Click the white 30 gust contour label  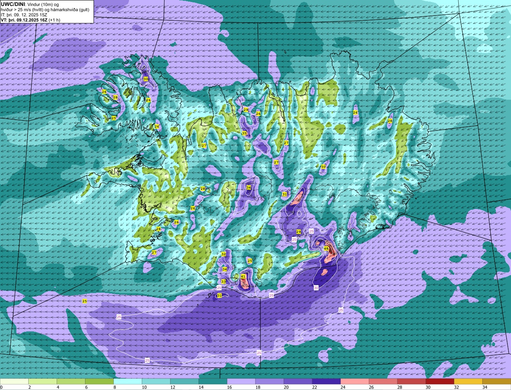(x=316, y=288)
